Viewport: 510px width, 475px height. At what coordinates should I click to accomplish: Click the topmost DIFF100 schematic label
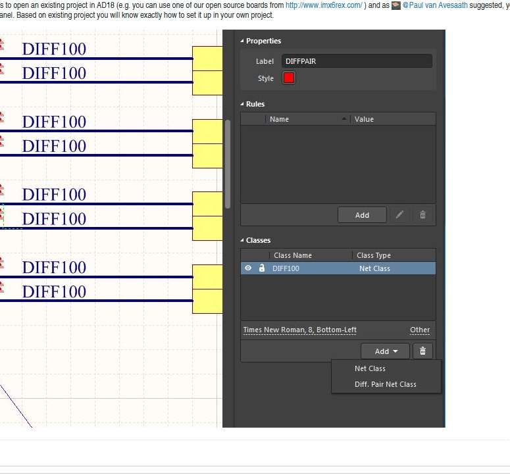click(54, 49)
